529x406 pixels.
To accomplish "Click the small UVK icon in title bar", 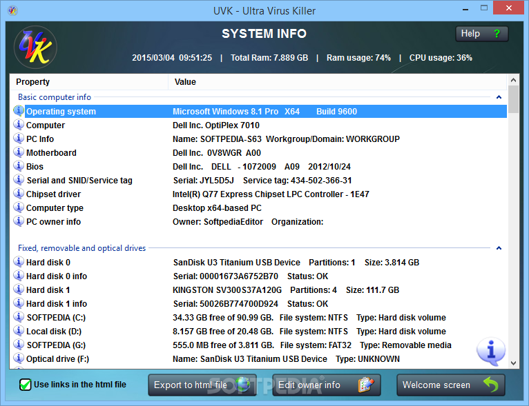I will (13, 11).
